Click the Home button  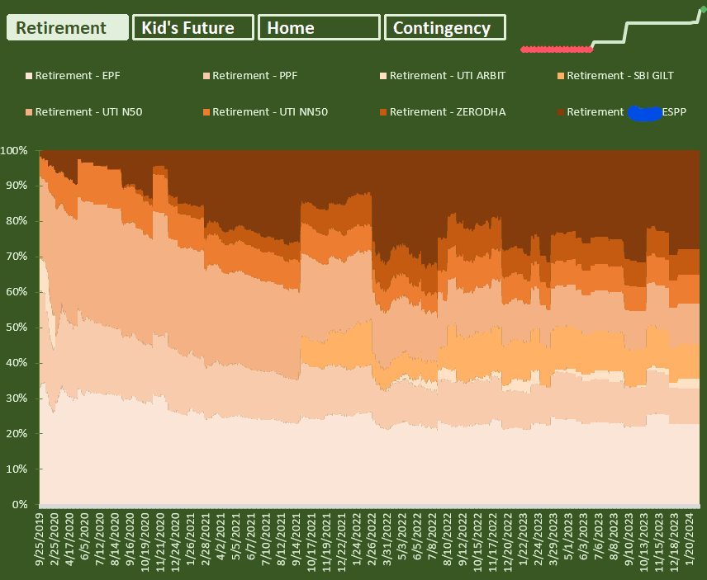pos(319,26)
